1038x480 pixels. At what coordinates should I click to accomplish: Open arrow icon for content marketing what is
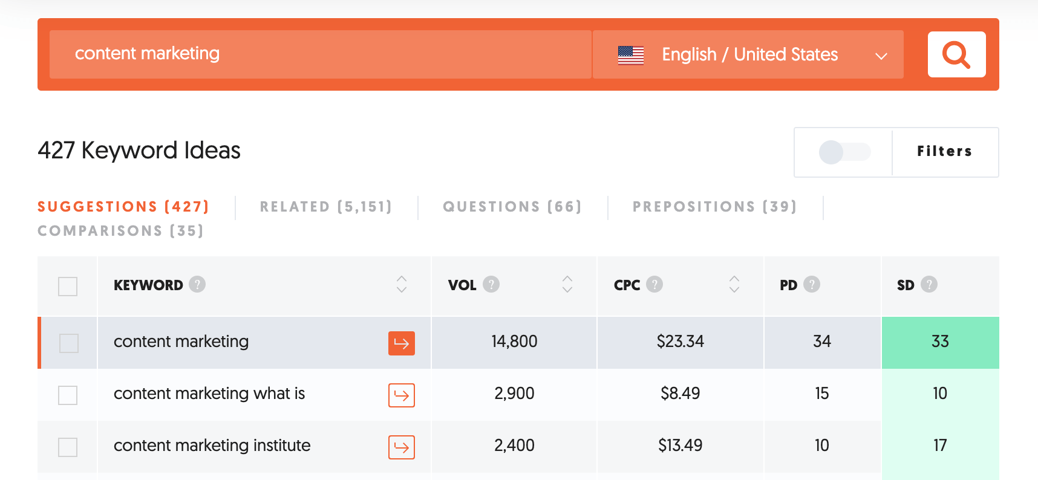(401, 395)
